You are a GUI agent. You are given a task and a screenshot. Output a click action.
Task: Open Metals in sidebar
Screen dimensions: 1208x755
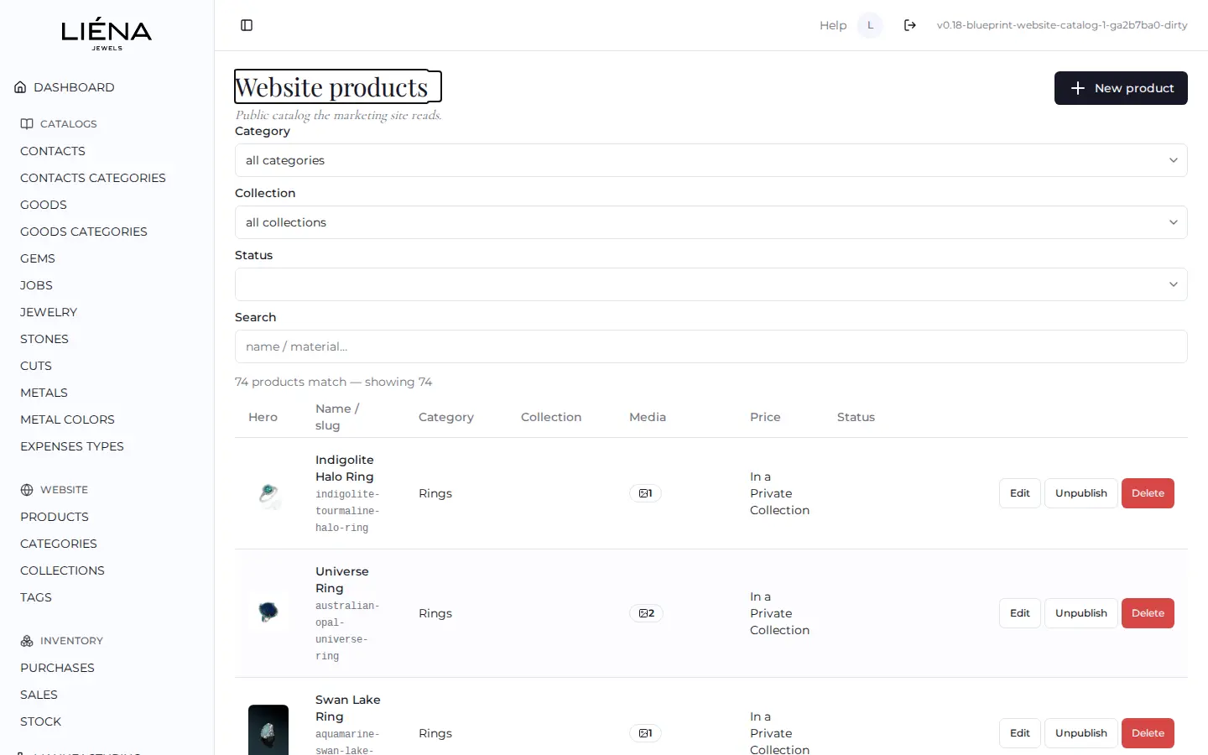click(44, 393)
